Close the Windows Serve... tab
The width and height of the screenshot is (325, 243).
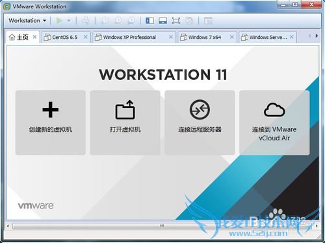click(x=292, y=37)
